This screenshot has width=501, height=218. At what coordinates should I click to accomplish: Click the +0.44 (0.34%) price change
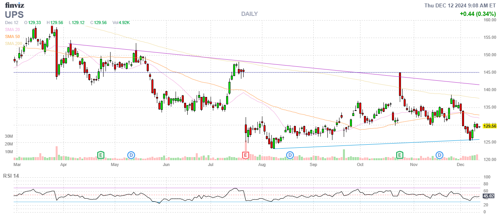click(478, 14)
